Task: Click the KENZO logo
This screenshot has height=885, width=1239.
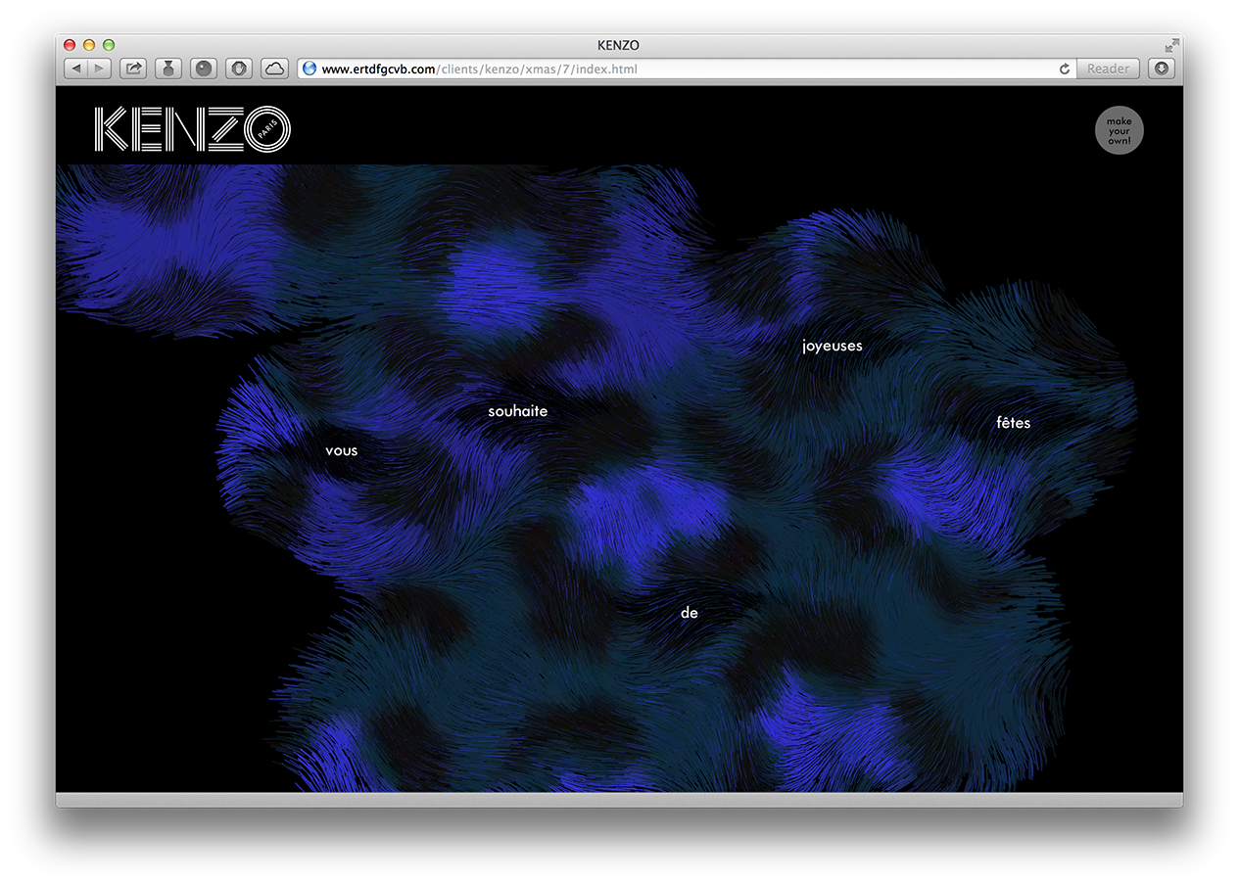Action: [x=193, y=127]
